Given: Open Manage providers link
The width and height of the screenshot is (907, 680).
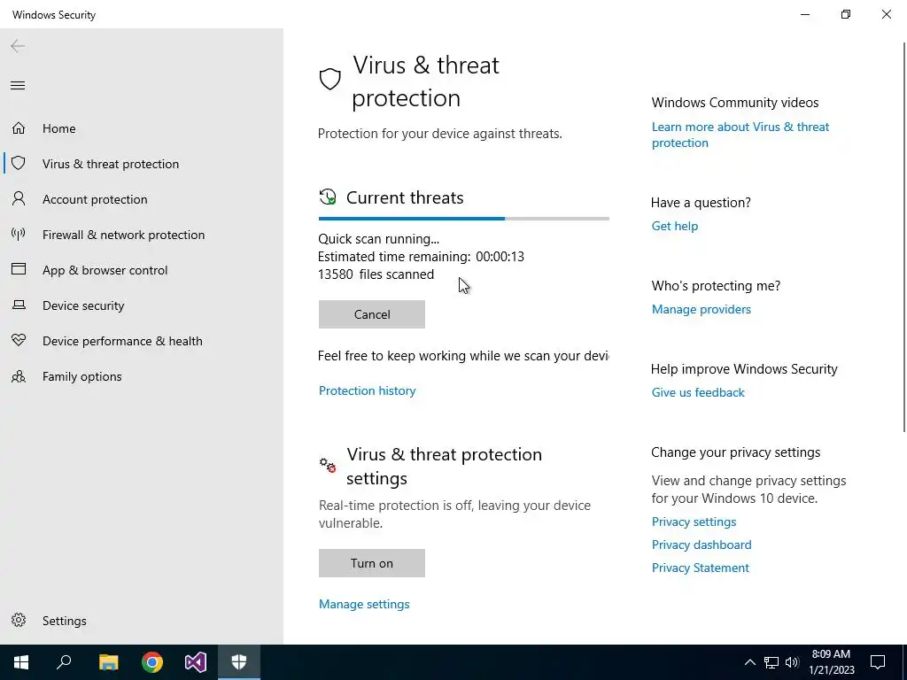Looking at the screenshot, I should click(x=702, y=309).
